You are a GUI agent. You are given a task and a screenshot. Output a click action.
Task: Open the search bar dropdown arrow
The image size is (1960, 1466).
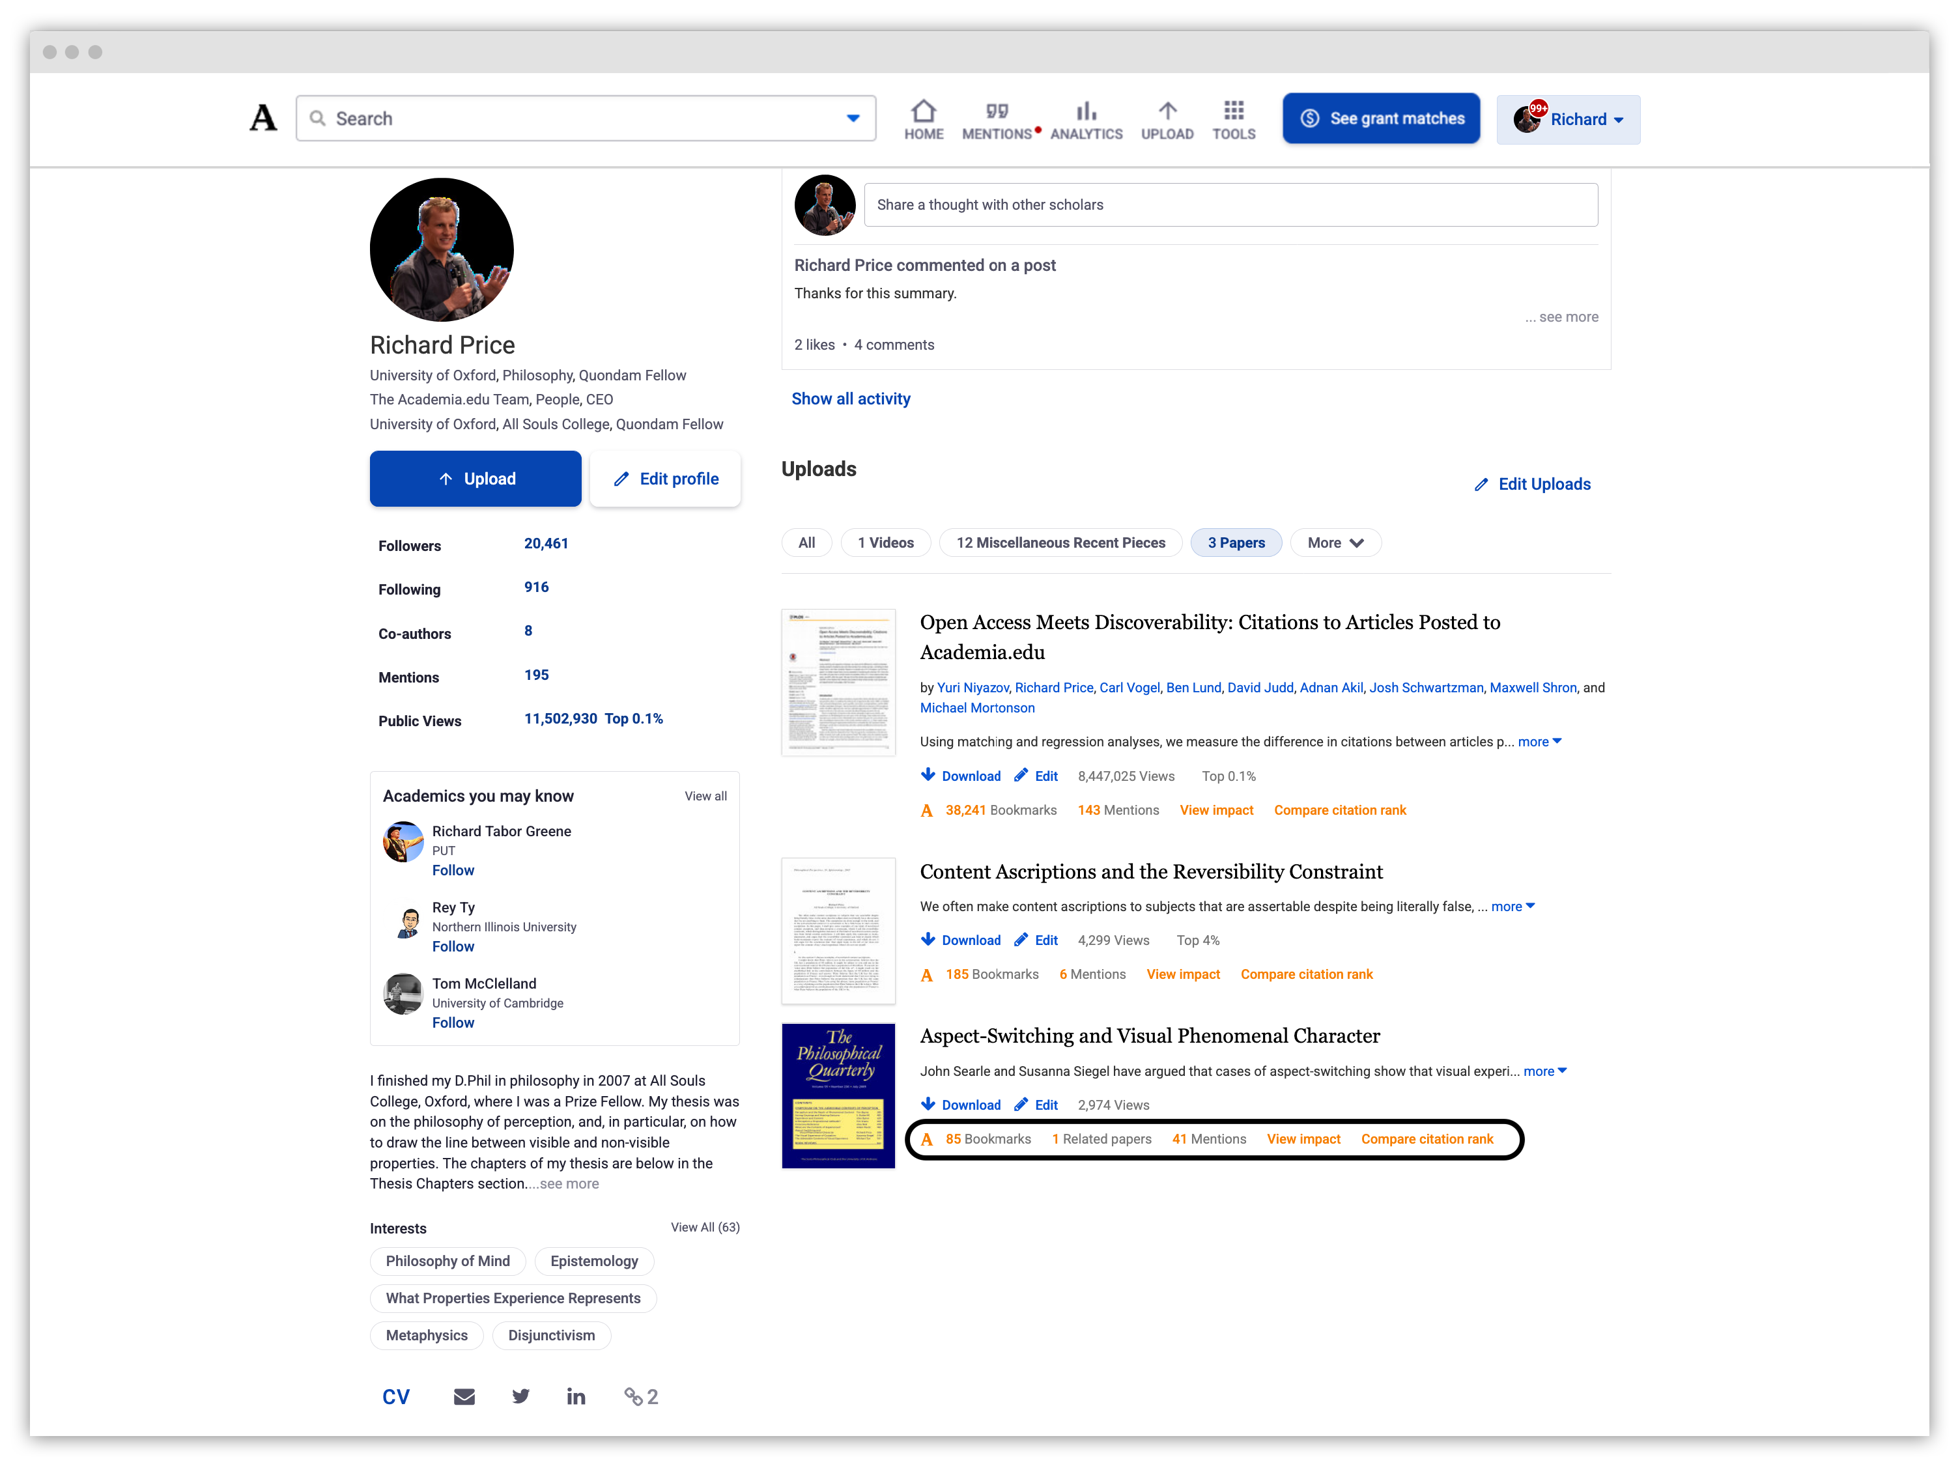pos(853,118)
